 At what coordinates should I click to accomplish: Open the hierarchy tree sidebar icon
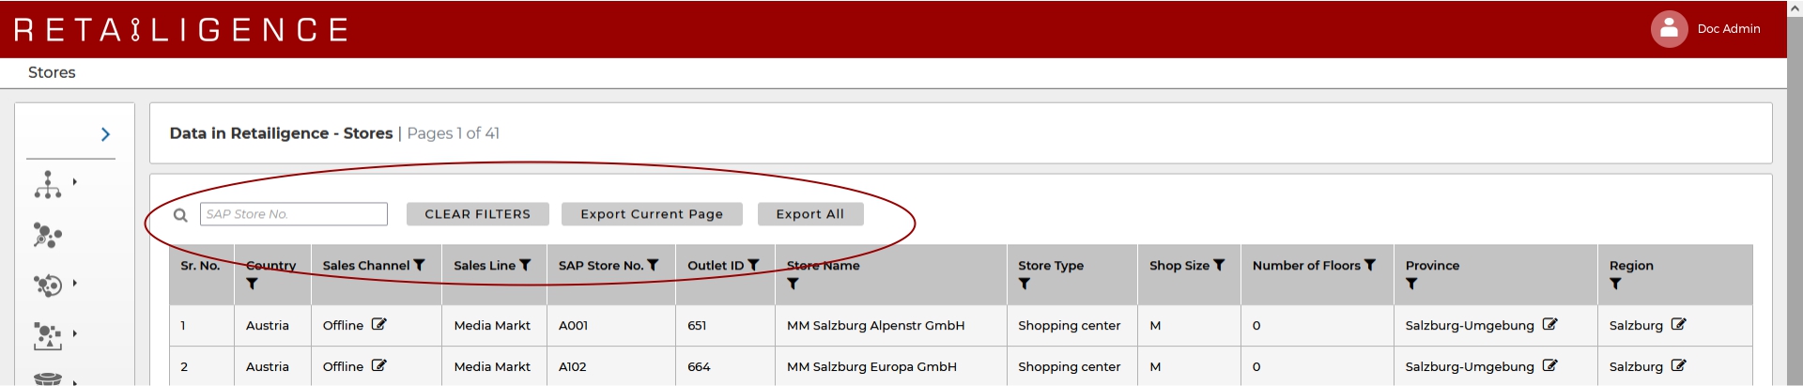(x=48, y=185)
